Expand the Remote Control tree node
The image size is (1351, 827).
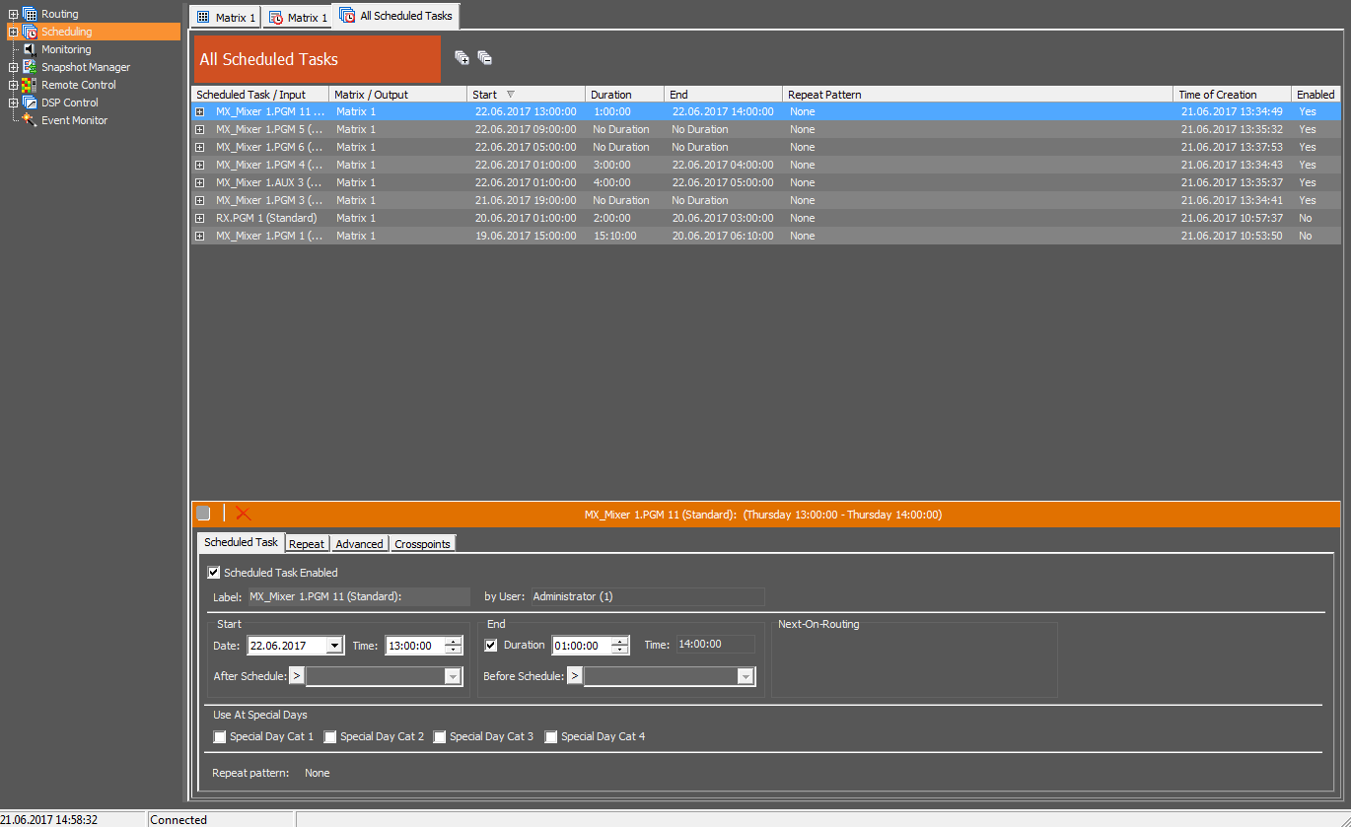[x=13, y=85]
